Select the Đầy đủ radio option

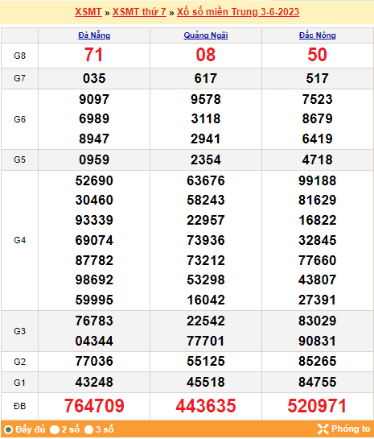click(9, 429)
